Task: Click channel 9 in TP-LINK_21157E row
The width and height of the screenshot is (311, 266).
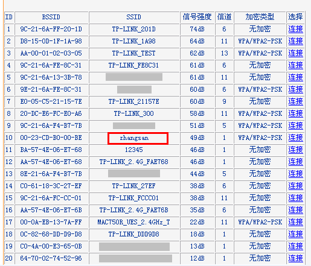Action: (224, 101)
